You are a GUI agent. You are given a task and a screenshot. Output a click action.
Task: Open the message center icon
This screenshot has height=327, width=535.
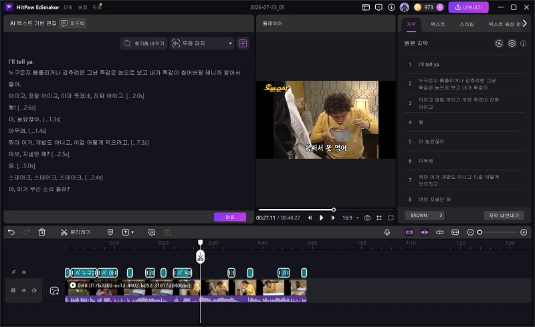coord(379,7)
